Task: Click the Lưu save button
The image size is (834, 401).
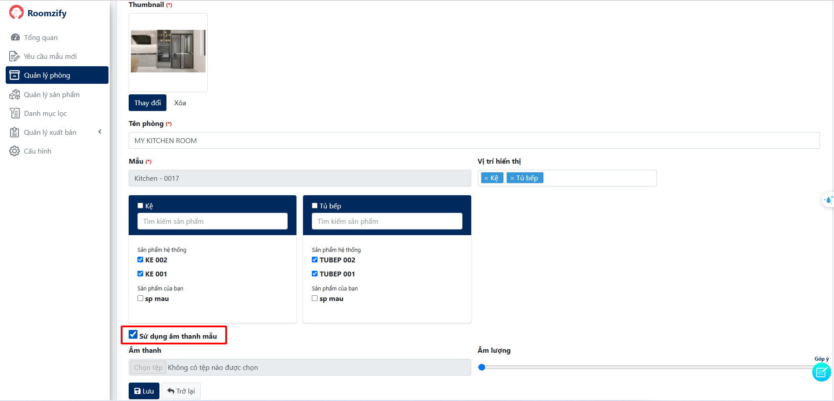Action: click(x=144, y=391)
